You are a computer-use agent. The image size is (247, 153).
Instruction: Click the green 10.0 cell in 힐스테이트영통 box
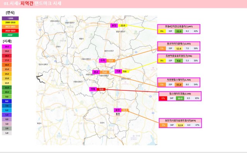(x=180, y=98)
